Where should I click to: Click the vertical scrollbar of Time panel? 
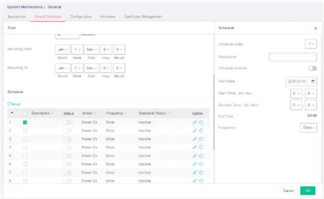tap(214, 112)
